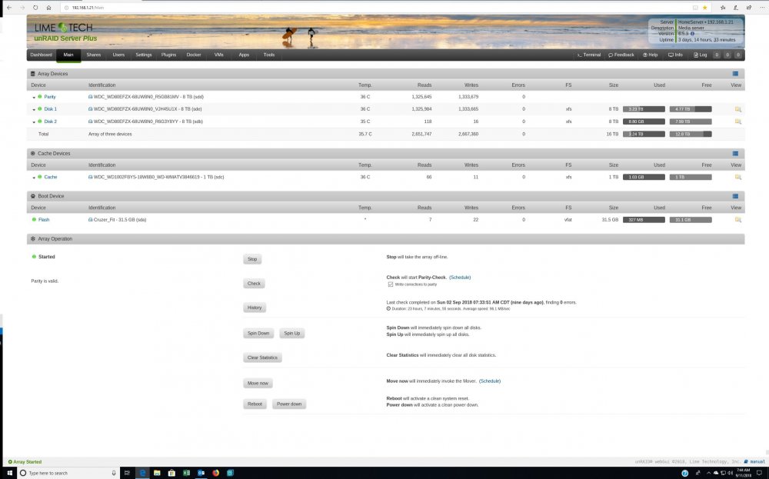Click the version info icon next to 6.5.3

[693, 34]
